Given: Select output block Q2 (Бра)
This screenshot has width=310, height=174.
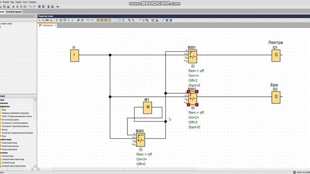Looking at the screenshot, I should pos(276,97).
